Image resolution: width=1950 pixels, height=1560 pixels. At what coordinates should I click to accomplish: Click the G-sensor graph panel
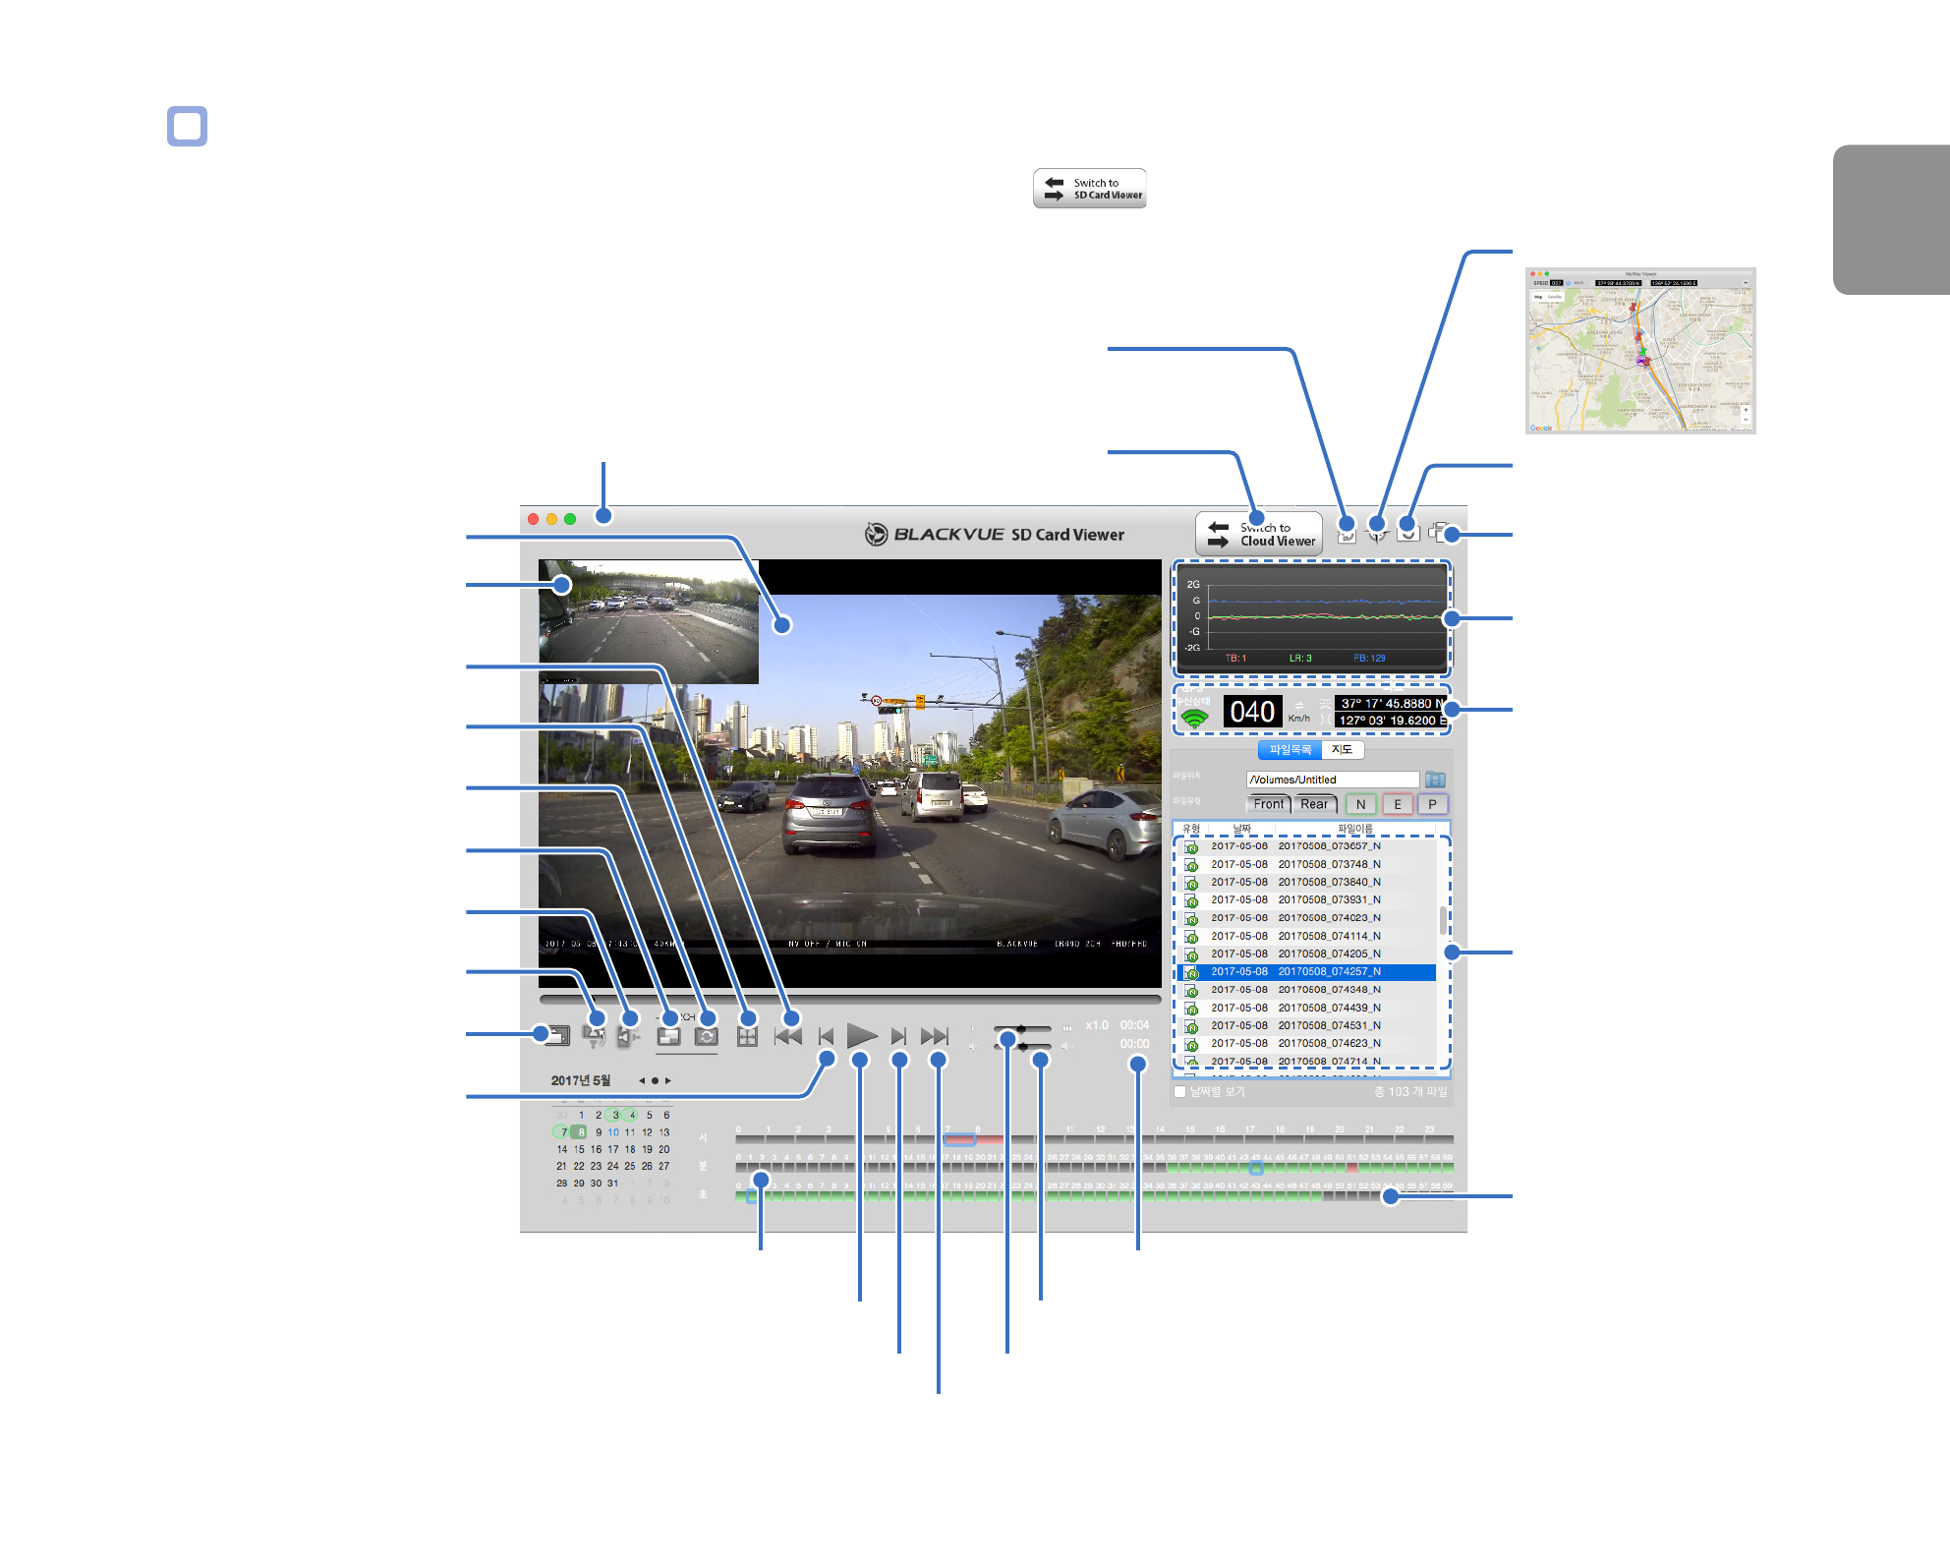click(x=1311, y=619)
